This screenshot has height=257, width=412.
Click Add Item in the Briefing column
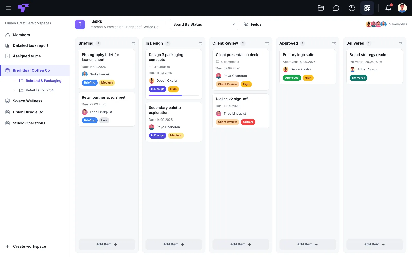107,244
